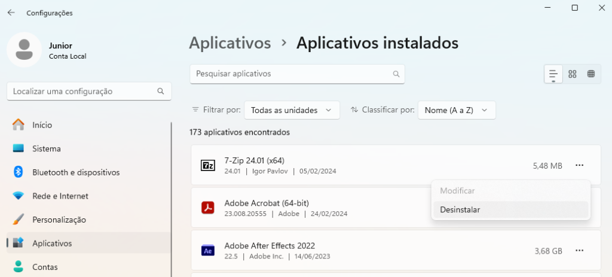
Task: Open Sistema settings section
Action: pos(89,148)
